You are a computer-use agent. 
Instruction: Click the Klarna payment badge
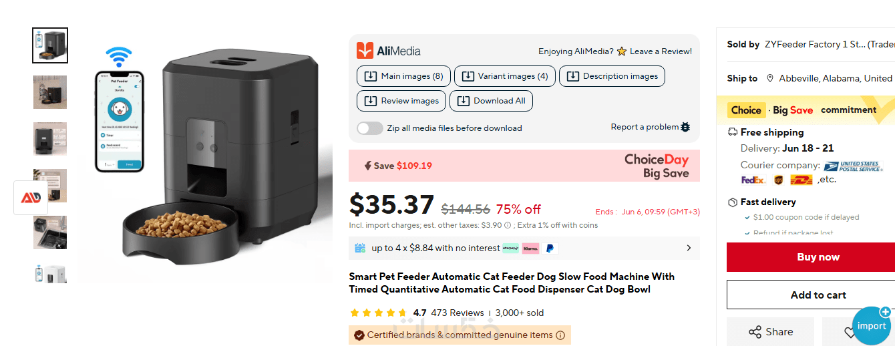click(530, 248)
